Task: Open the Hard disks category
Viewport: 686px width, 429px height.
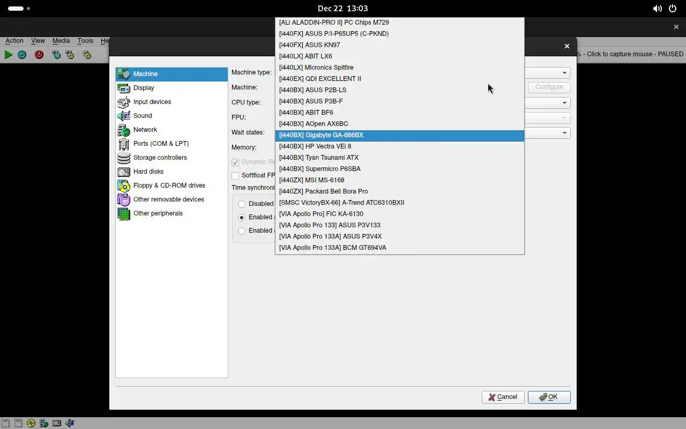Action: click(171, 172)
